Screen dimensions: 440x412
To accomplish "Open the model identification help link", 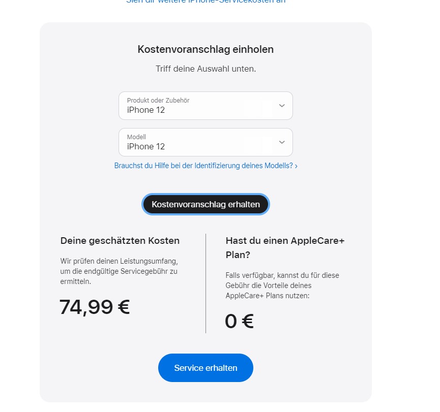I will click(203, 166).
